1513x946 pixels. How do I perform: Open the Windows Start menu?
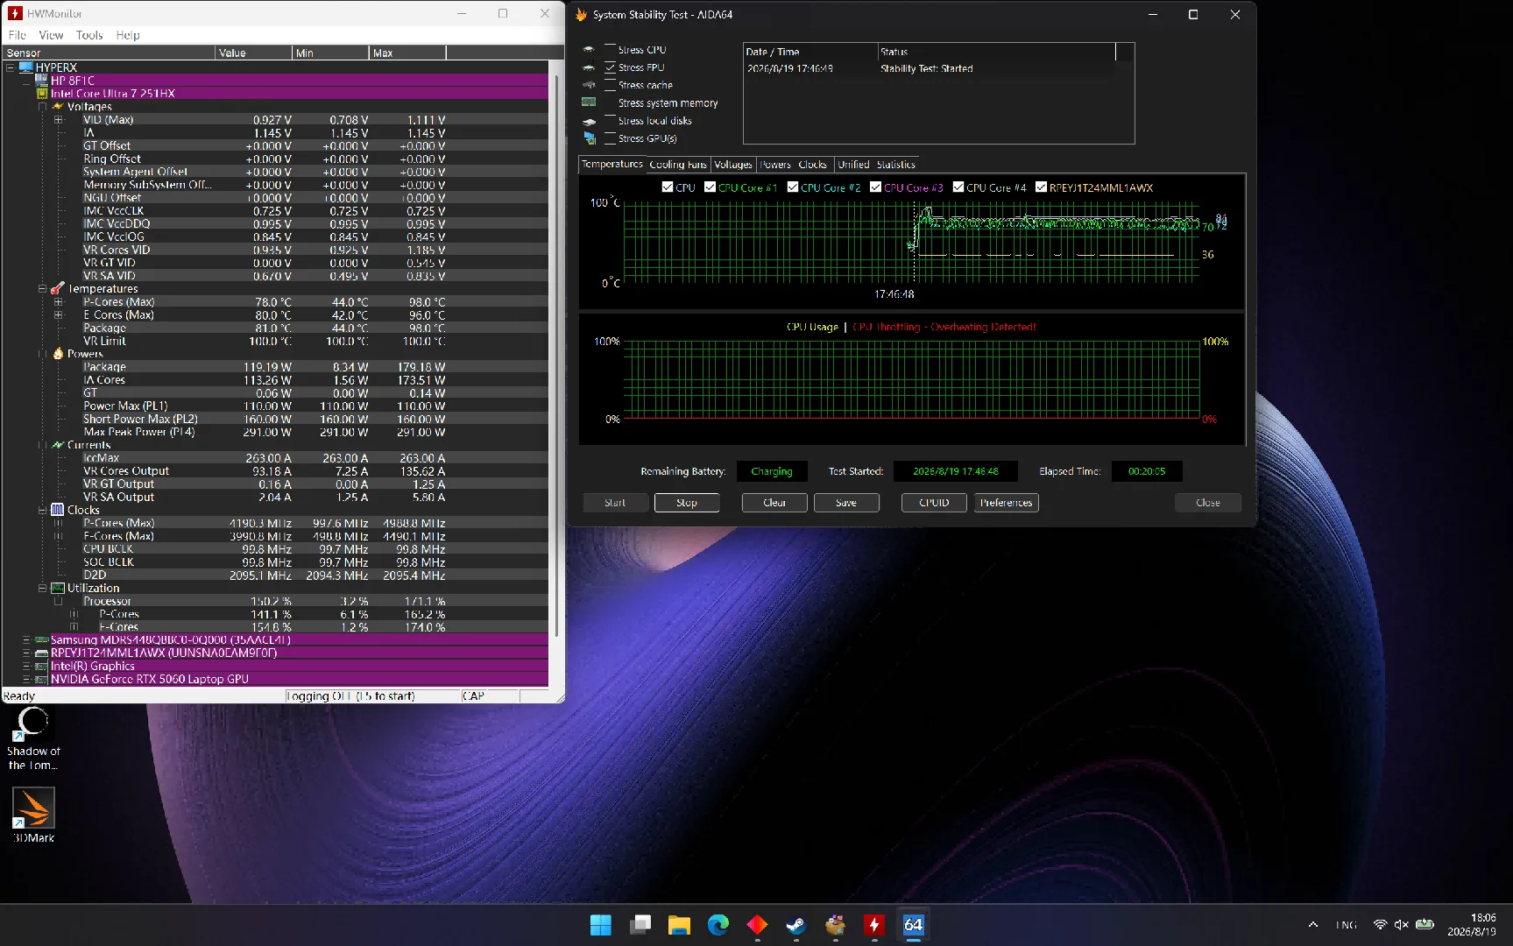point(601,925)
